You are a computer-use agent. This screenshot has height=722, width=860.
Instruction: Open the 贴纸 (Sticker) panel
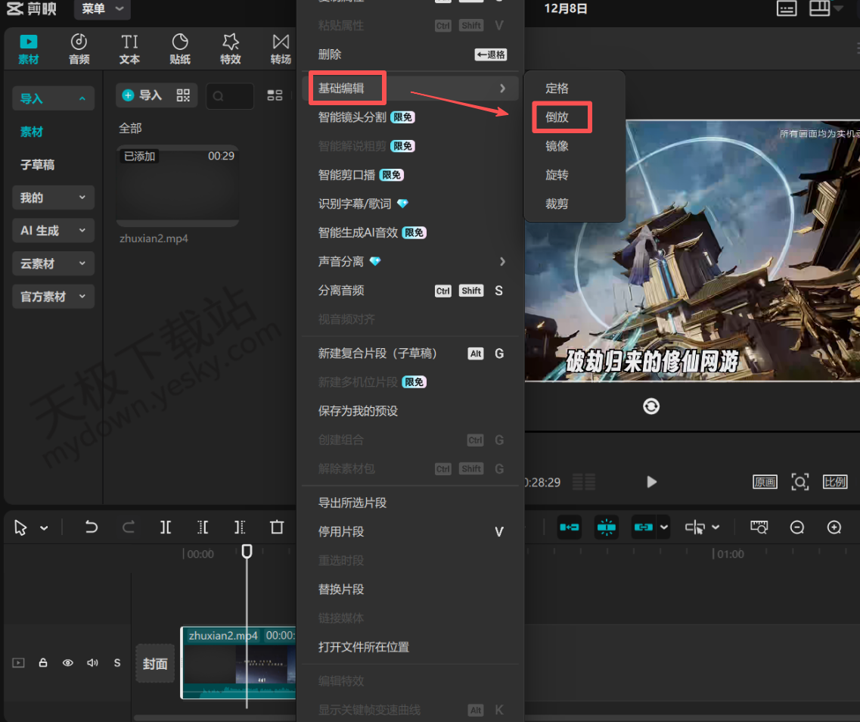coord(180,48)
